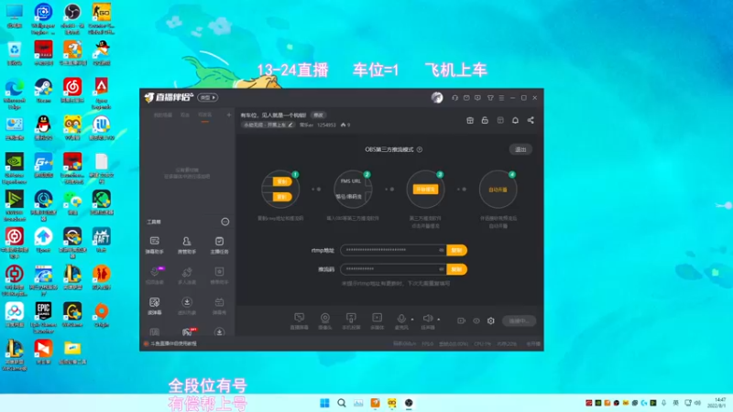Open the Recycle Bin desktop icon

(x=14, y=53)
